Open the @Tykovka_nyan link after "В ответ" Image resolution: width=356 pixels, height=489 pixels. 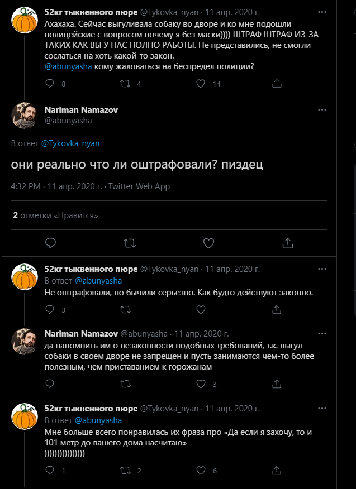(70, 143)
